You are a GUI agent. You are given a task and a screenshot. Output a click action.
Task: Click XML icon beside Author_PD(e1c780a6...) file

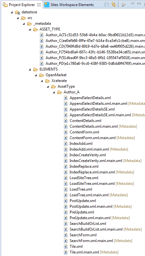(x=42, y=64)
